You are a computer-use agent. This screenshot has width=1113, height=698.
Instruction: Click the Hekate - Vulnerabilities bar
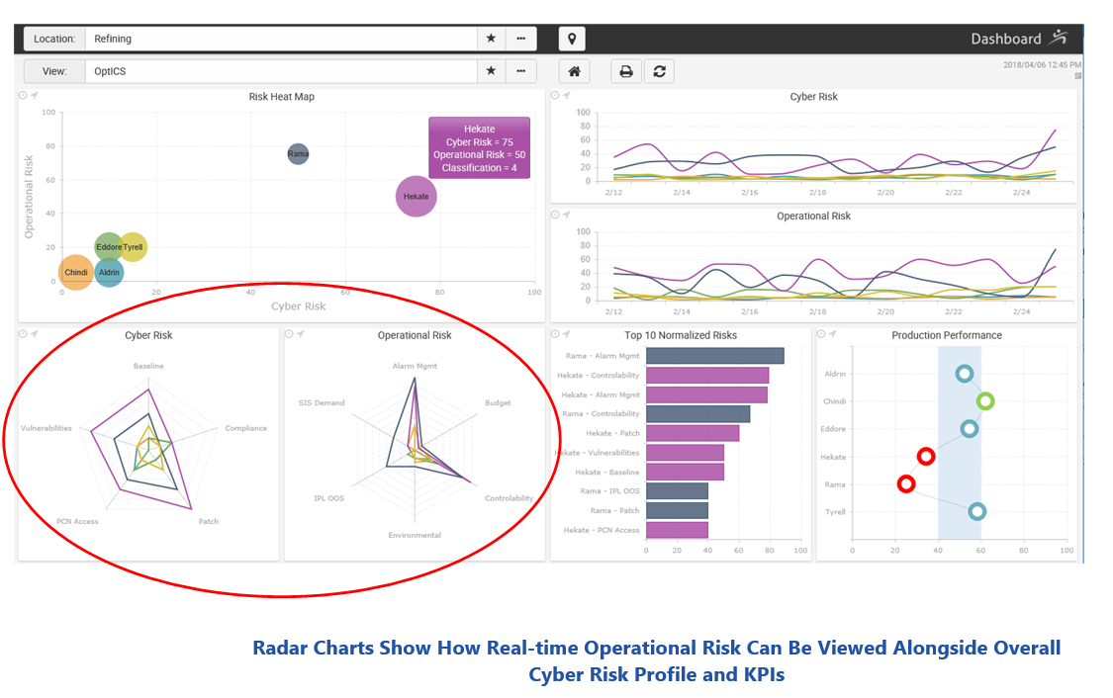point(685,453)
